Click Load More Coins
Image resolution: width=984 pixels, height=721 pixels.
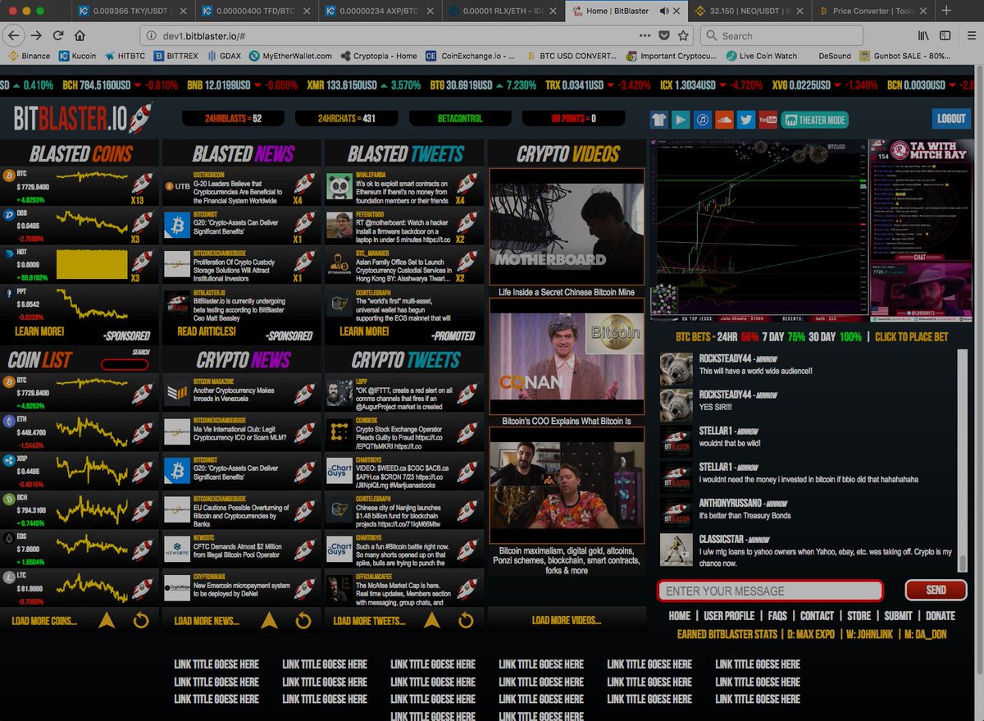point(44,621)
